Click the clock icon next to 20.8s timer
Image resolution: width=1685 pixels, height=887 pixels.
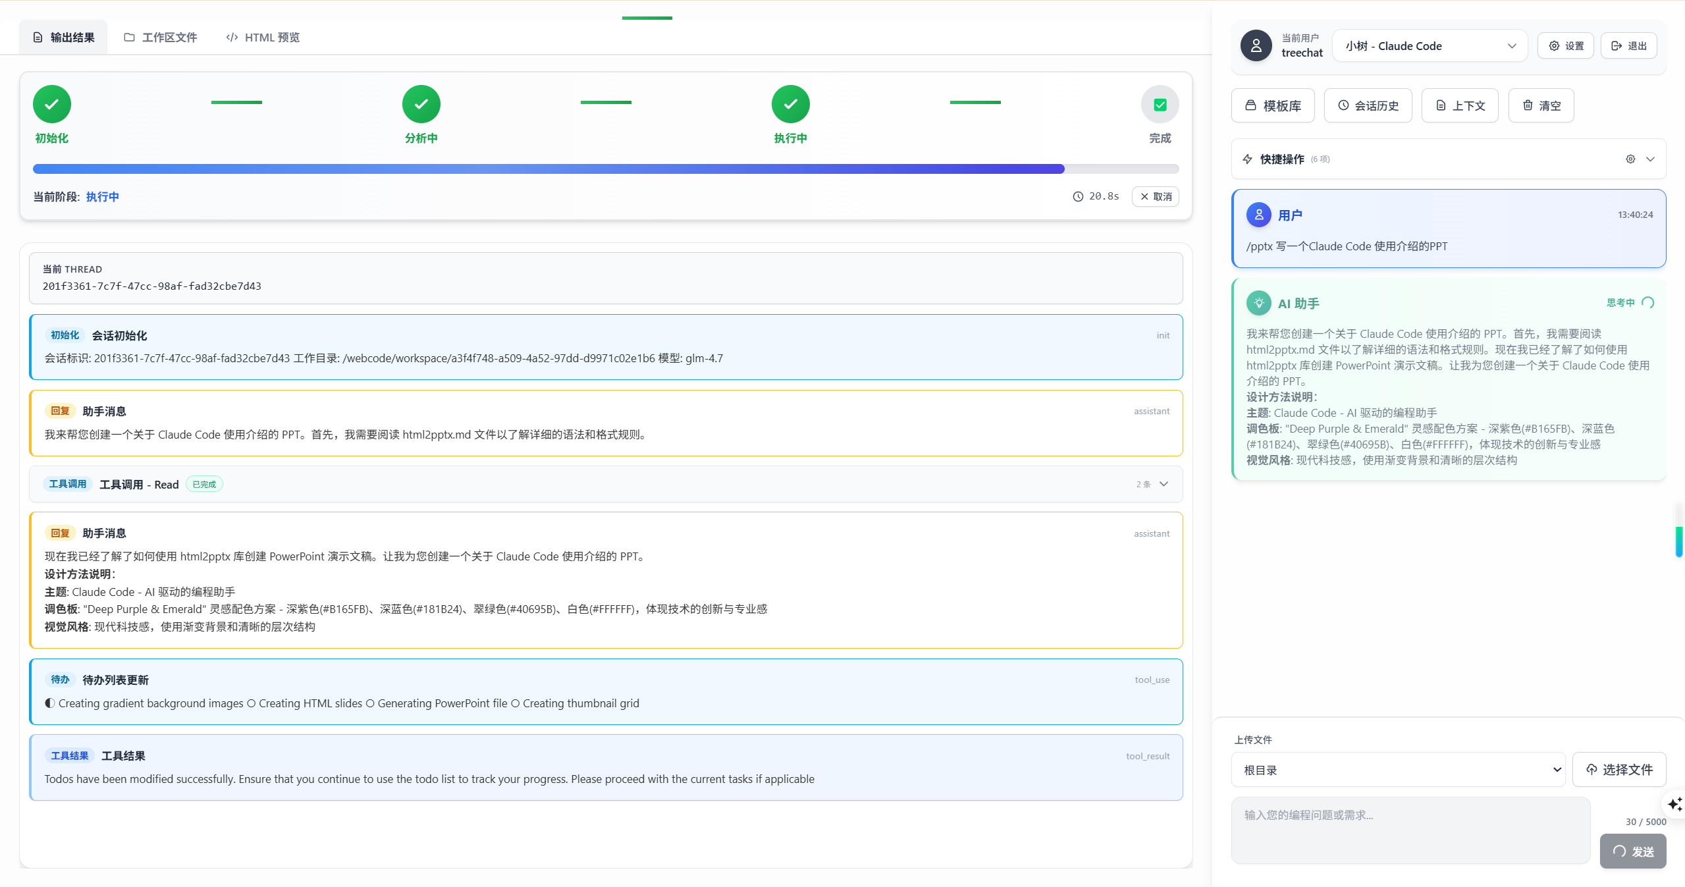[1078, 196]
